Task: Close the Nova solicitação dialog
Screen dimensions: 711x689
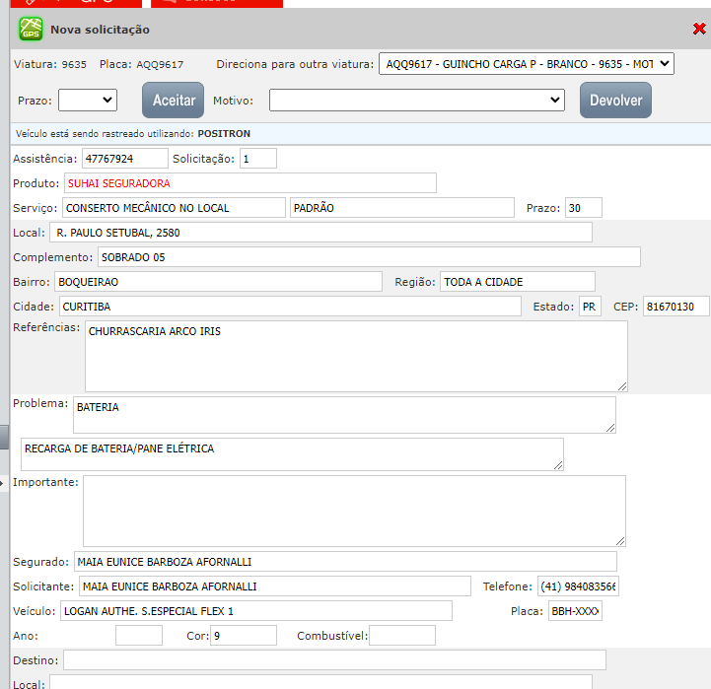Action: (699, 30)
